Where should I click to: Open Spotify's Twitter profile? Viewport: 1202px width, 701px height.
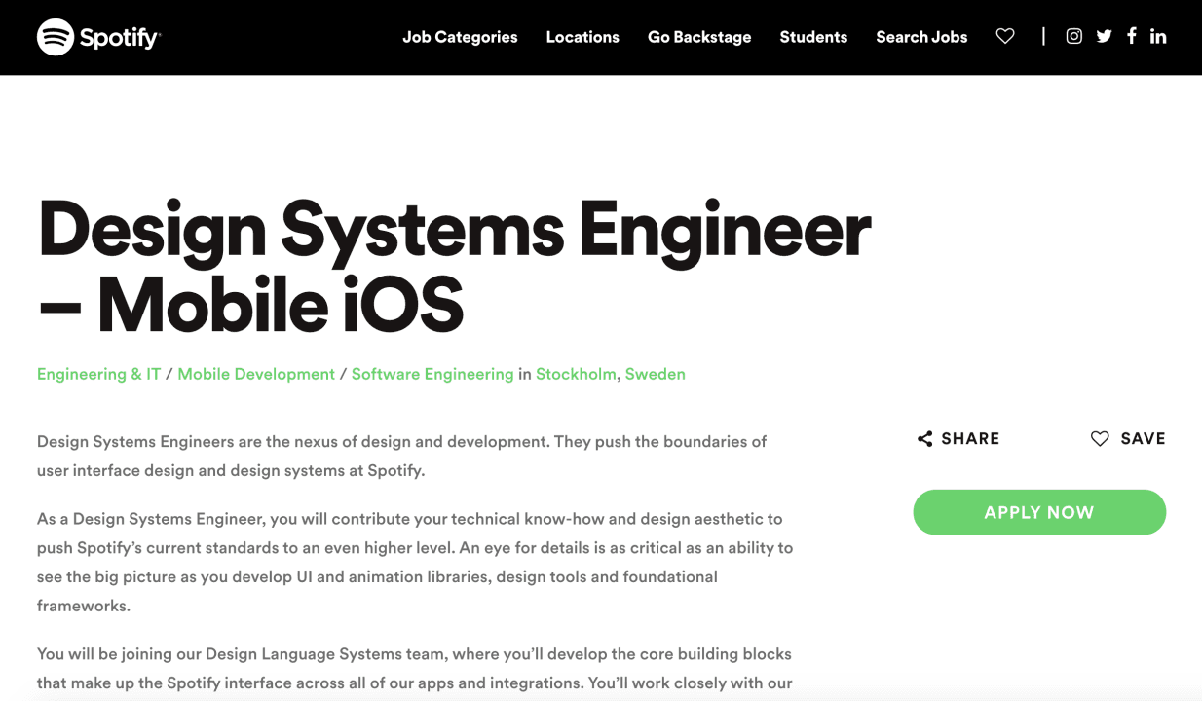point(1104,37)
